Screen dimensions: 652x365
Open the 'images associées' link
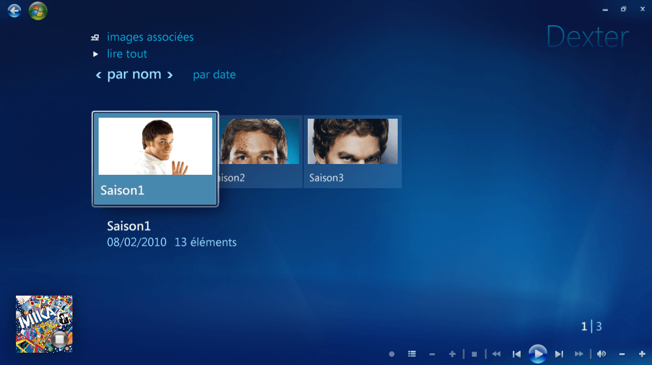pyautogui.click(x=150, y=37)
